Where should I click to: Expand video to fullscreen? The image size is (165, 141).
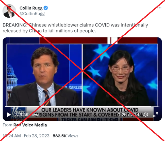click(x=156, y=115)
